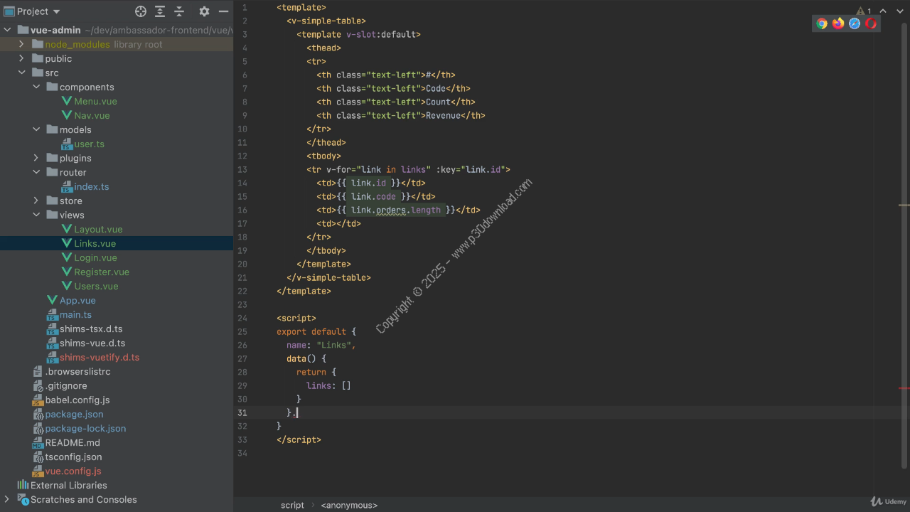
Task: Open main.ts file
Action: (75, 314)
